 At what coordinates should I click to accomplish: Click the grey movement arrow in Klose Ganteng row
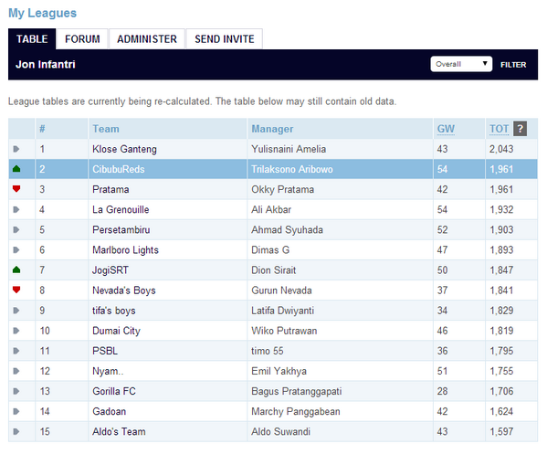[16, 149]
